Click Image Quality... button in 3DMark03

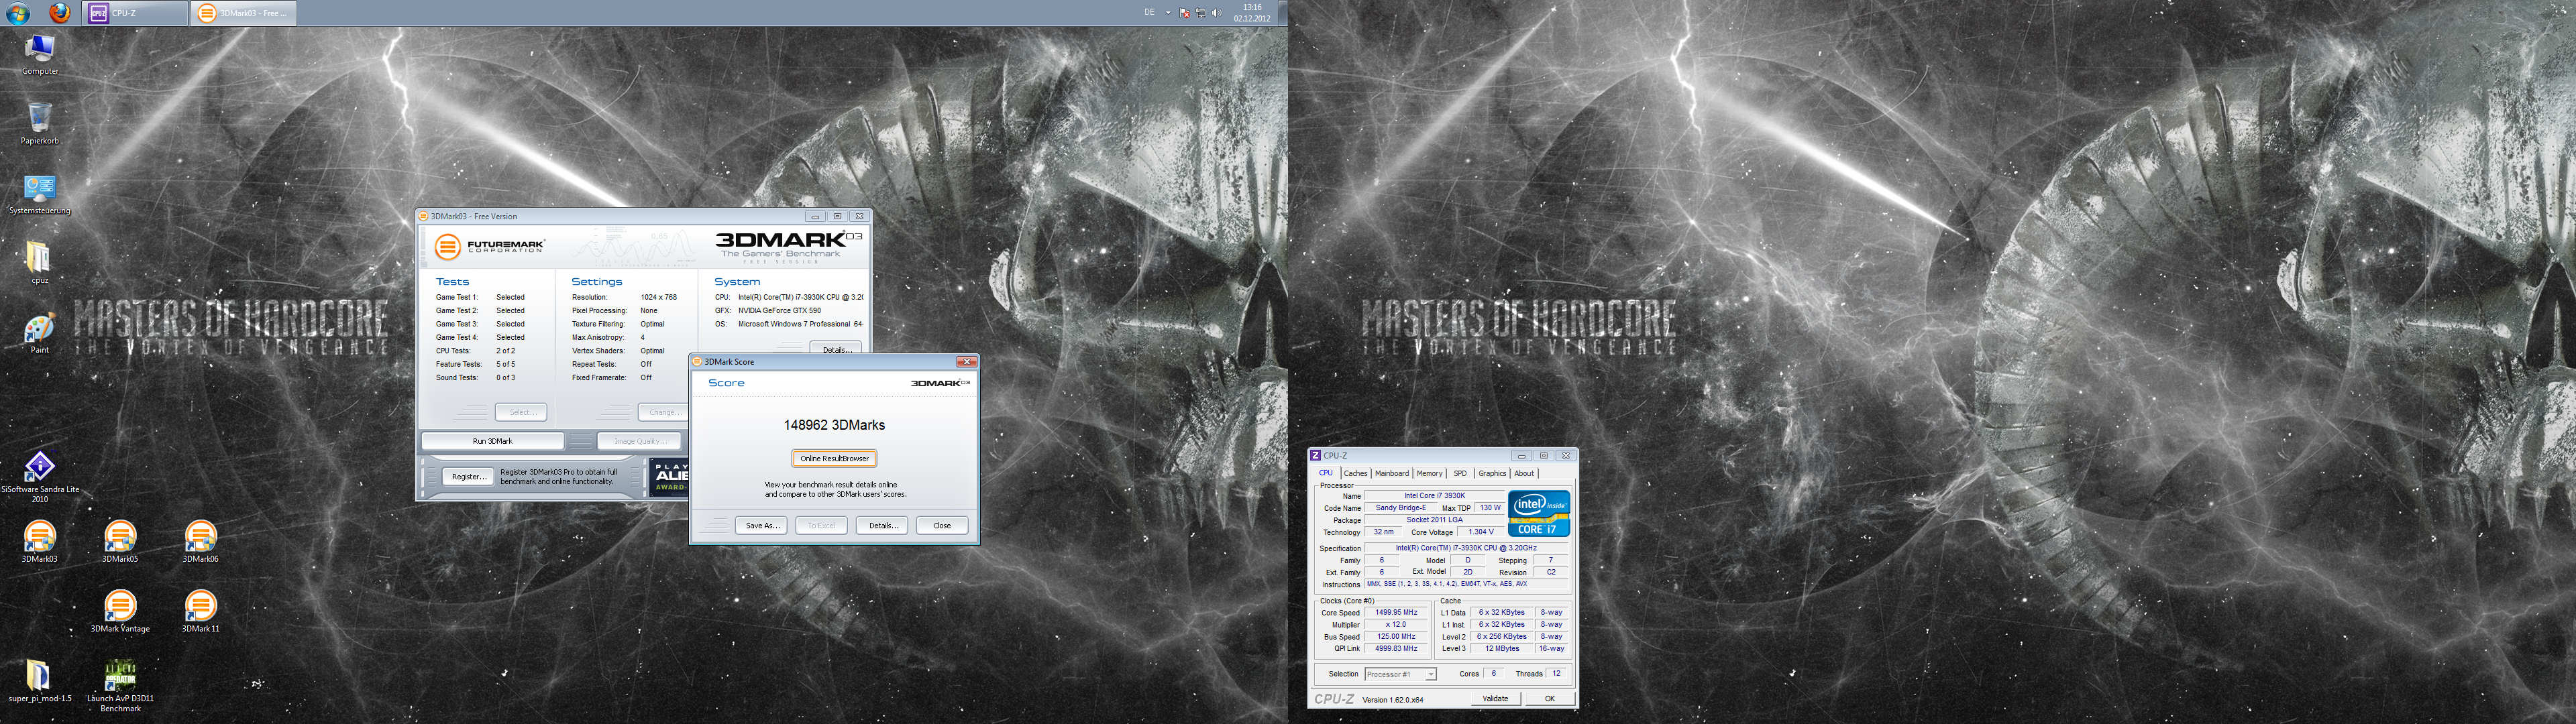click(x=639, y=441)
